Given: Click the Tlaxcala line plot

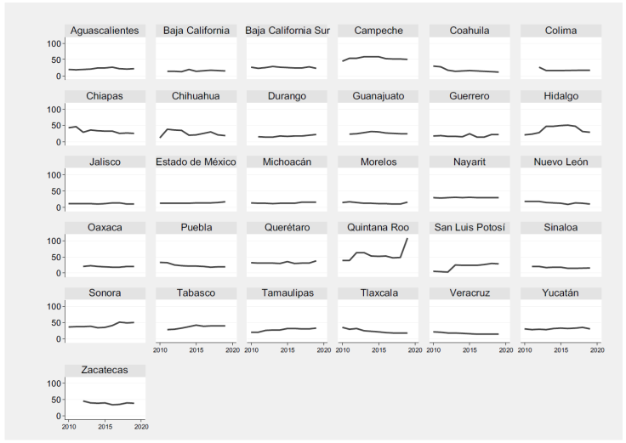Looking at the screenshot, I should 378,332.
